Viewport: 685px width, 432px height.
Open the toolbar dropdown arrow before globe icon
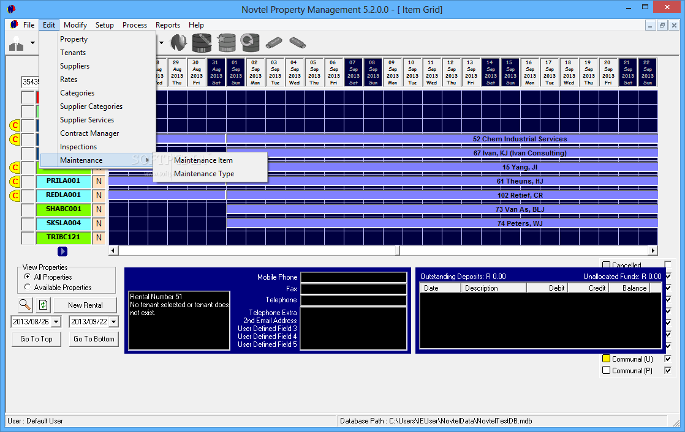(x=161, y=43)
